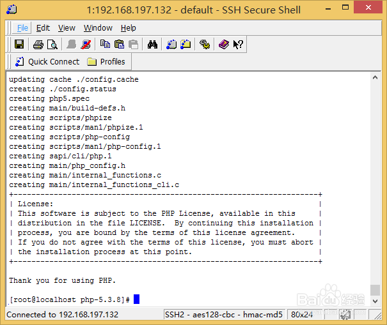
Task: Open the View menu
Action: [67, 28]
